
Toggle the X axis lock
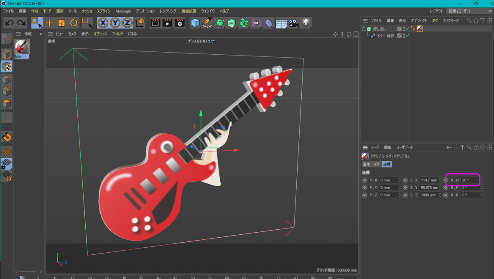tap(103, 23)
